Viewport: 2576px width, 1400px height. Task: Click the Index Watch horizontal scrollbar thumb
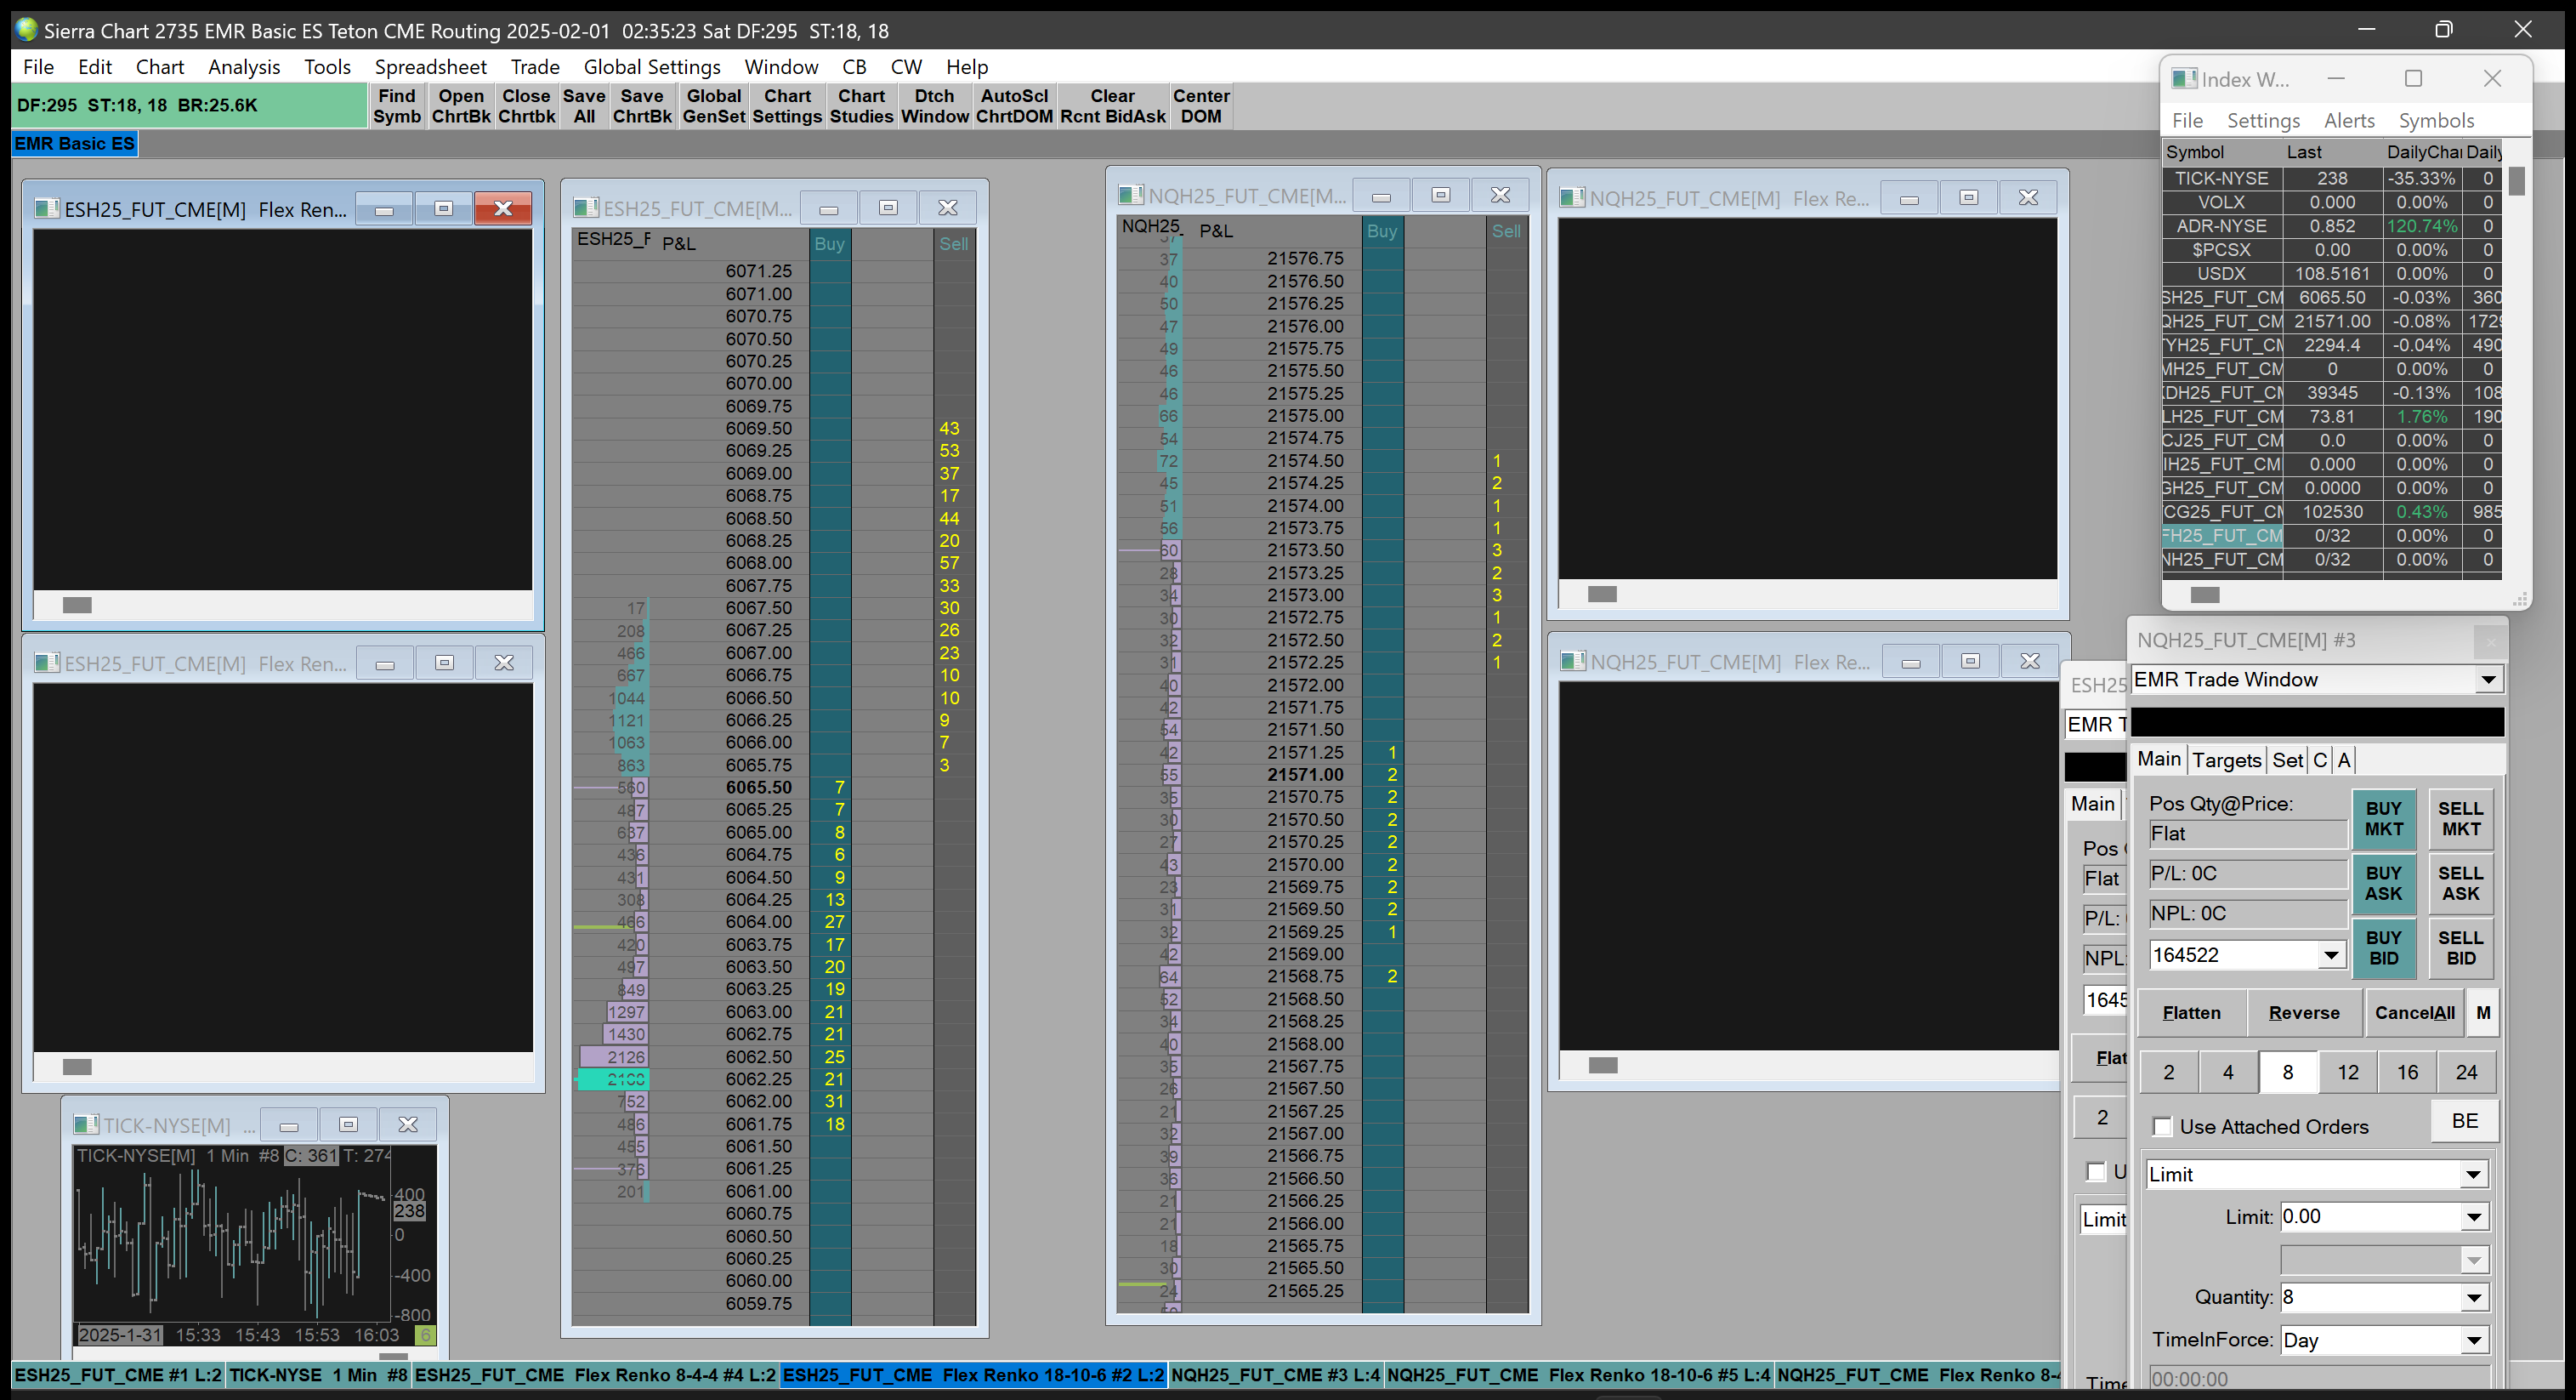pos(2205,595)
